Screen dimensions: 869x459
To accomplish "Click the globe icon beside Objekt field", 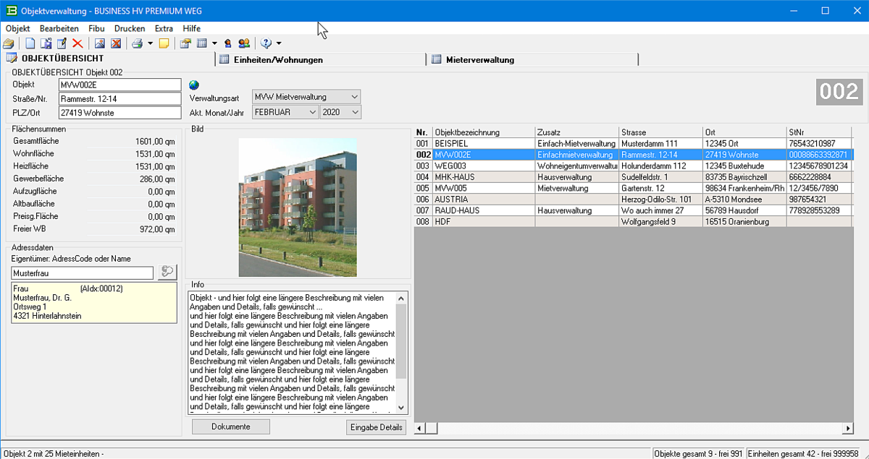I will coord(193,85).
